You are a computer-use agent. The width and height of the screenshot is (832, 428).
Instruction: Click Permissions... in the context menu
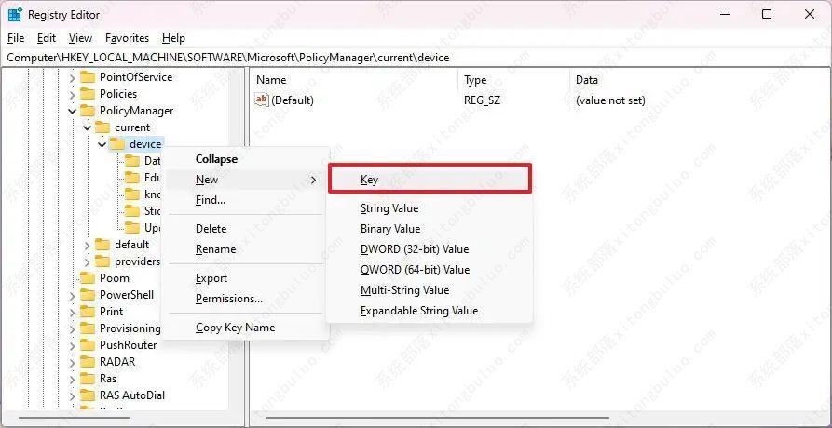(x=228, y=299)
